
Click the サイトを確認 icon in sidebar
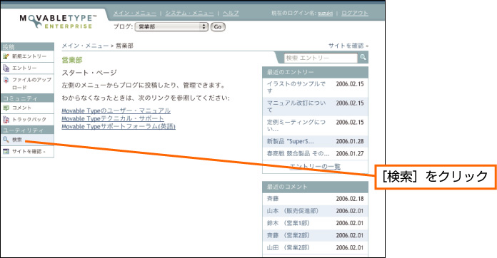pos(6,151)
